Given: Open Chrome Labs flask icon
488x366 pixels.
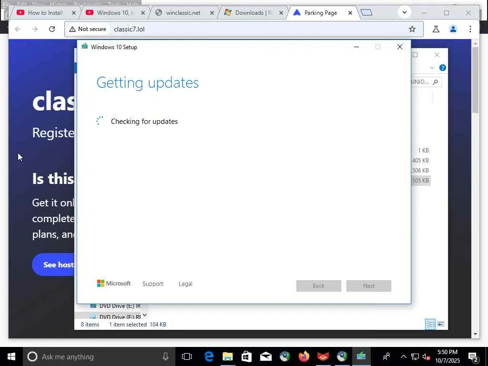Looking at the screenshot, I should pos(436,29).
